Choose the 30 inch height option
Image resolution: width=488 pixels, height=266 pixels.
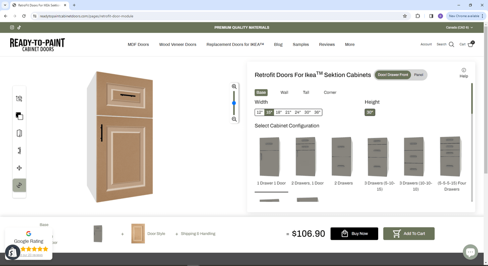point(369,112)
